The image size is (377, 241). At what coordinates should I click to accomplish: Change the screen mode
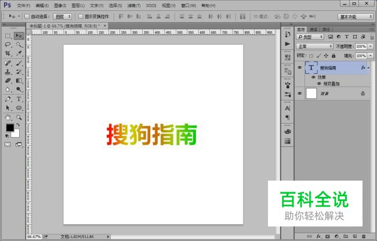point(19,145)
